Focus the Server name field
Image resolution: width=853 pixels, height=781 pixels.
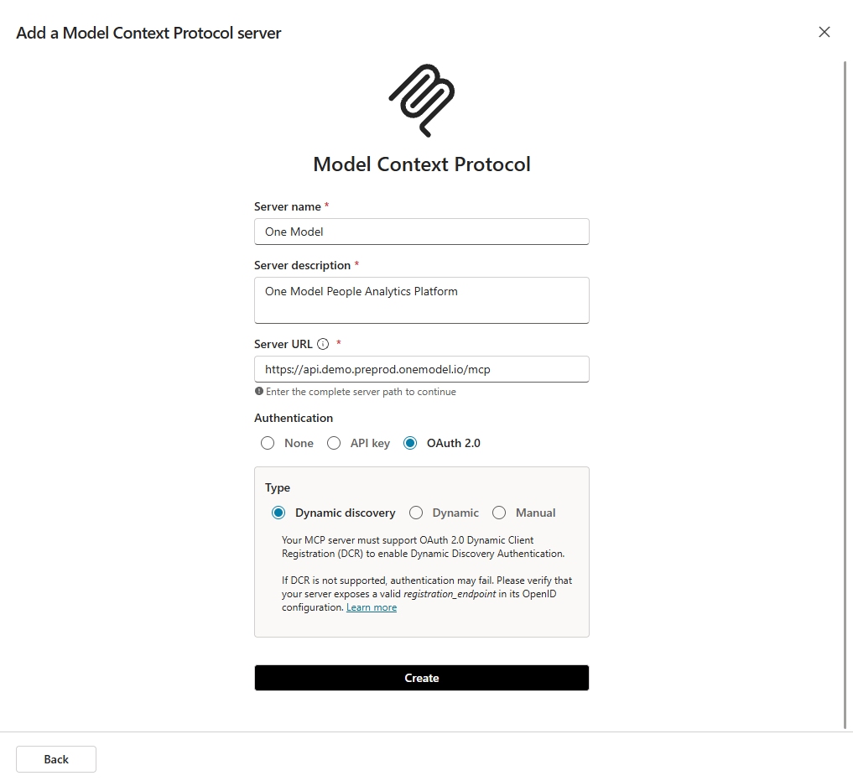(421, 232)
